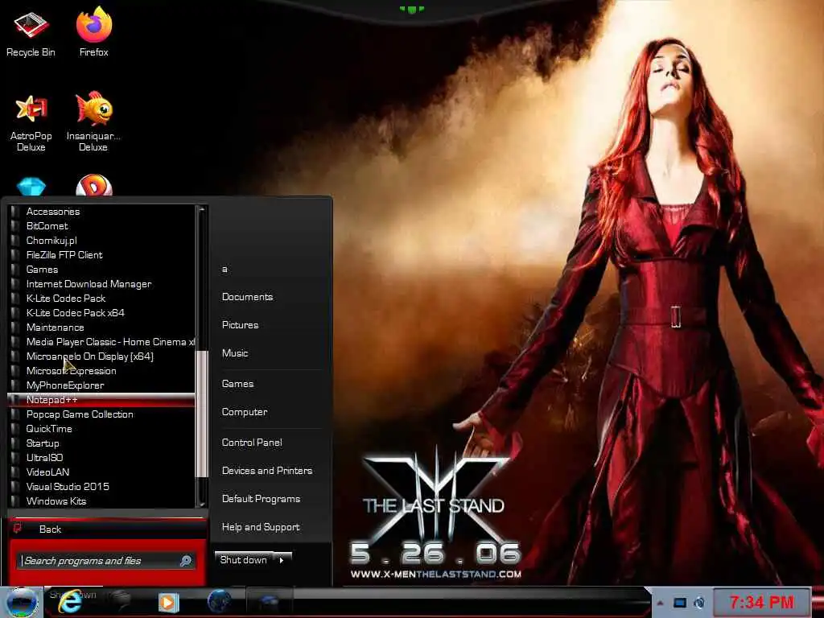The image size is (824, 618).
Task: Expand the Windows Kits folder
Action: click(101, 501)
